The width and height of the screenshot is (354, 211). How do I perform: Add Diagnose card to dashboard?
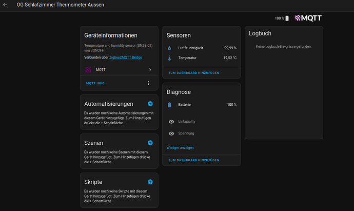(x=194, y=160)
